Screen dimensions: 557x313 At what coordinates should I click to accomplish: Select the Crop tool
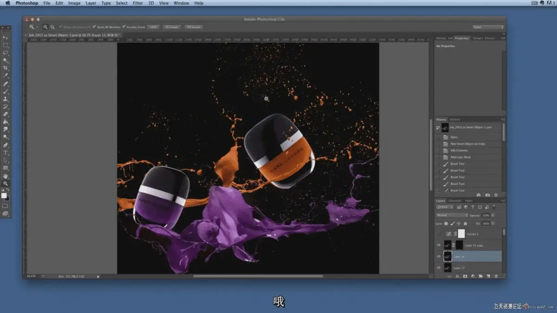[x=6, y=68]
